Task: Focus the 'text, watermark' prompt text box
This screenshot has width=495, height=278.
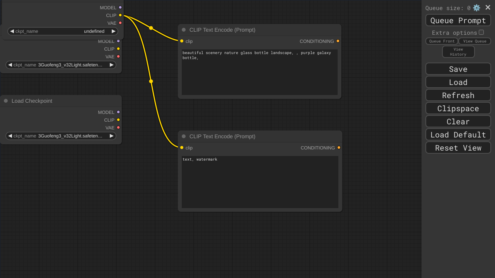Action: pyautogui.click(x=260, y=181)
